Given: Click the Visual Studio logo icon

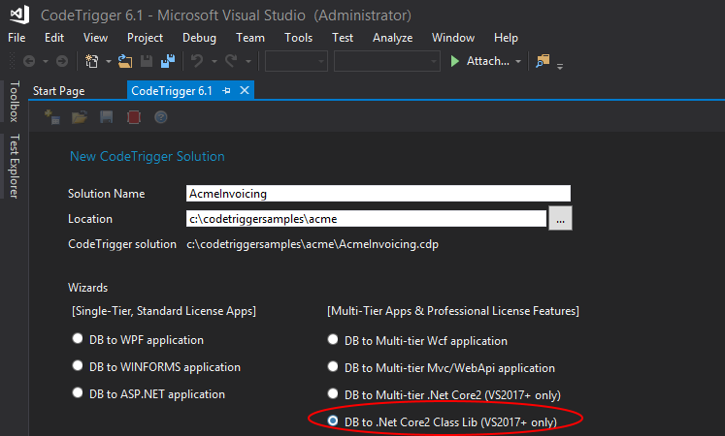Looking at the screenshot, I should tap(19, 16).
